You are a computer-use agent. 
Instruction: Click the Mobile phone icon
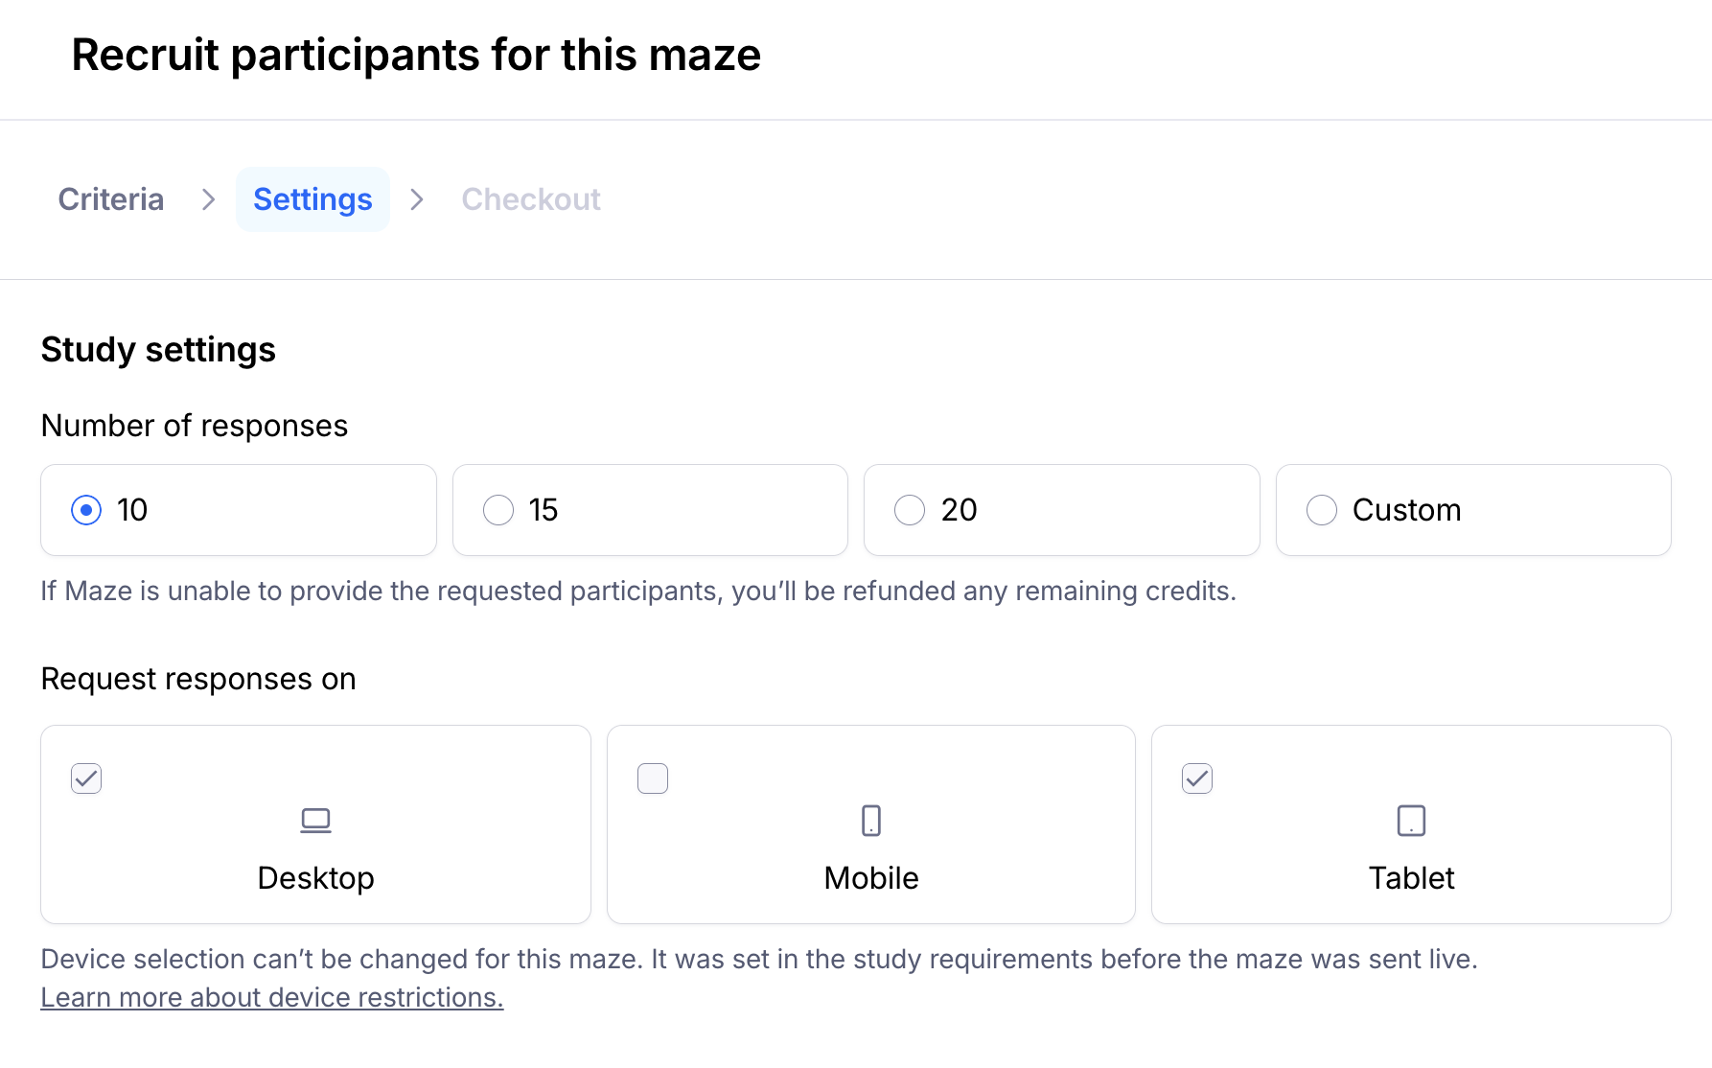coord(871,821)
